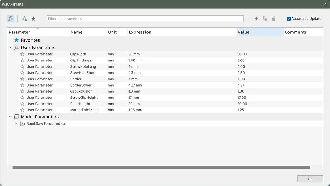The image size is (330, 186).
Task: Collapse the Model Parameters section
Action: tap(10, 117)
